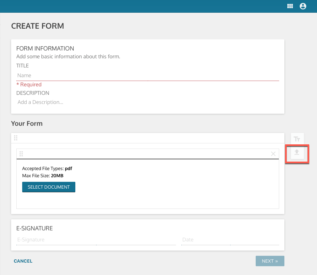Open the user account icon at top right
The width and height of the screenshot is (317, 275).
[303, 6]
